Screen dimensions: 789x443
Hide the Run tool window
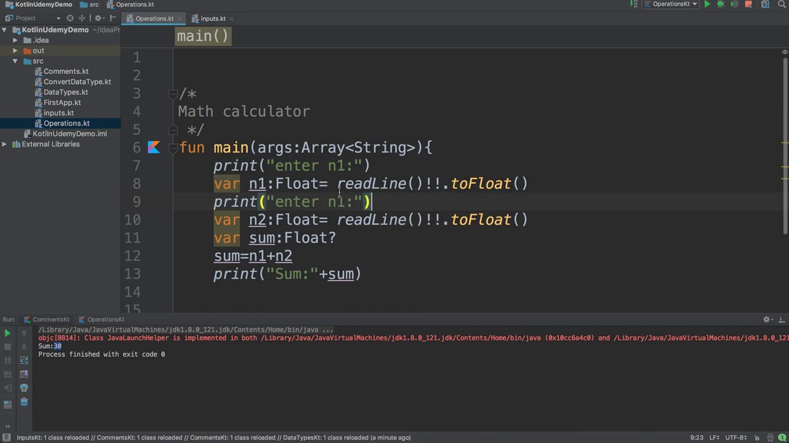pos(781,319)
